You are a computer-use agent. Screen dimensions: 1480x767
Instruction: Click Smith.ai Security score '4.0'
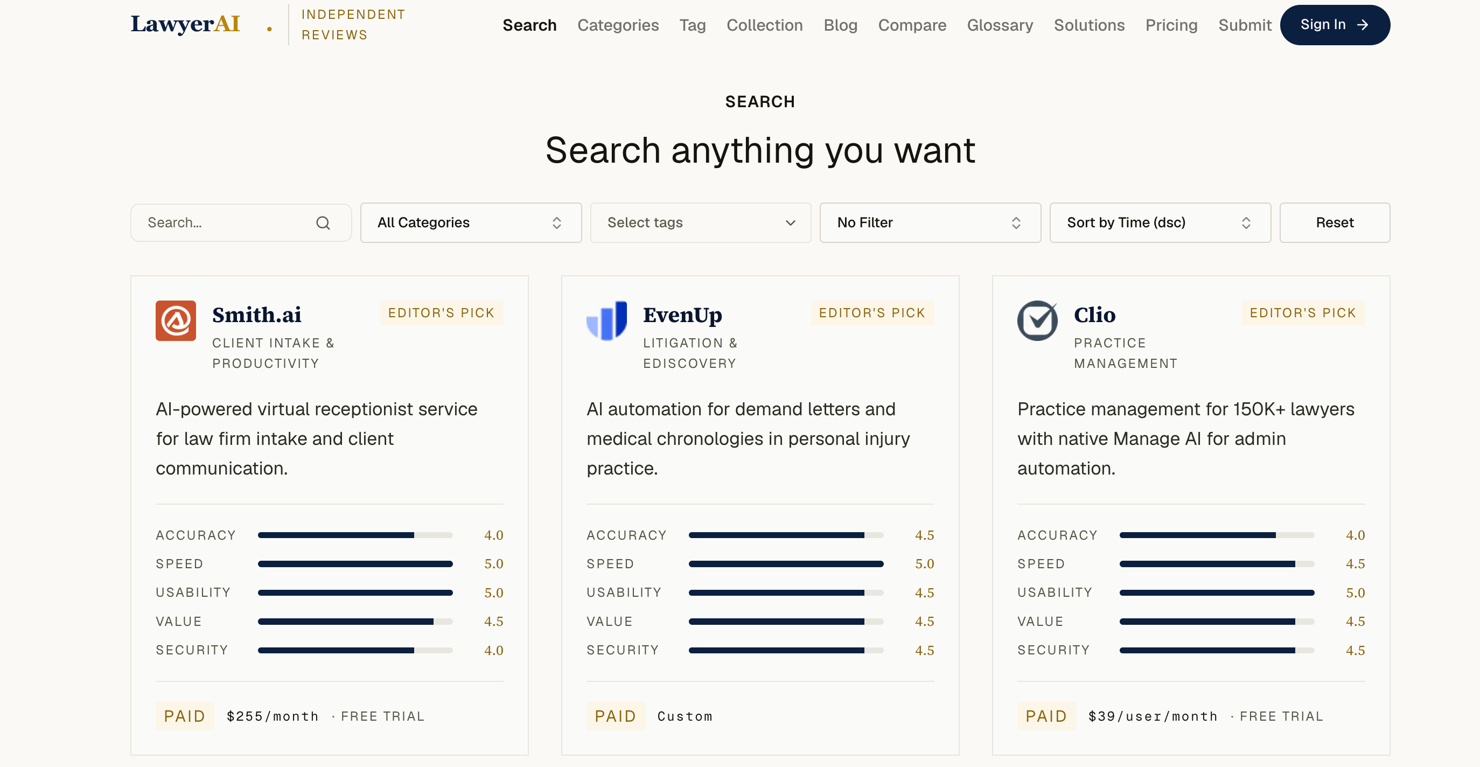point(493,650)
